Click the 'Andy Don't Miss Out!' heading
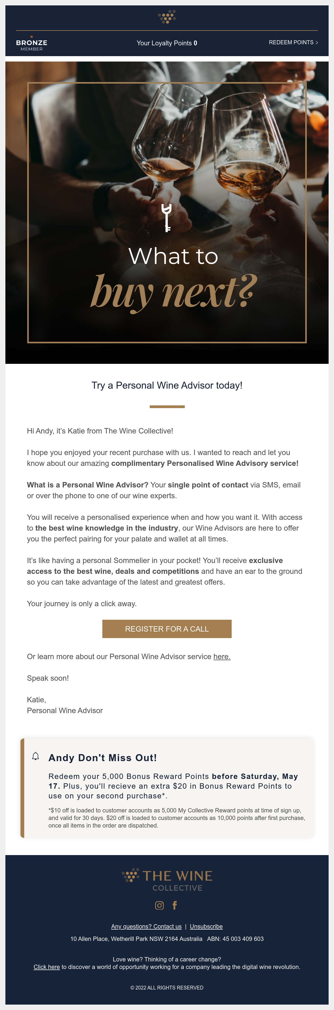This screenshot has height=1010, width=334. coord(102,758)
